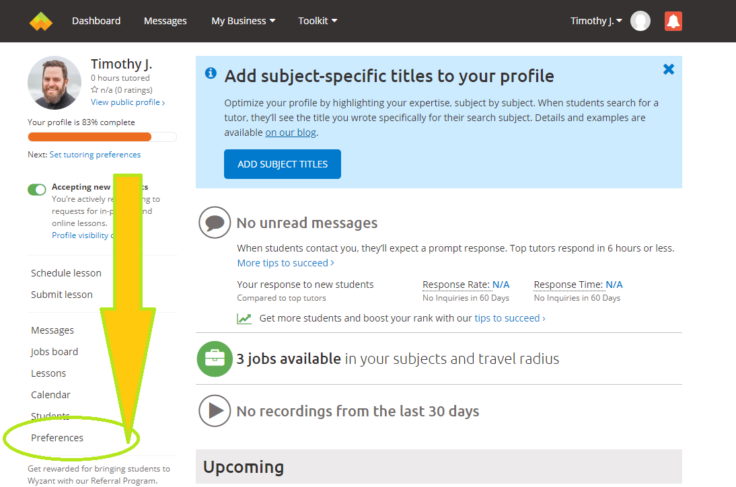Dismiss the subject titles banner
The image size is (736, 487).
pos(668,69)
